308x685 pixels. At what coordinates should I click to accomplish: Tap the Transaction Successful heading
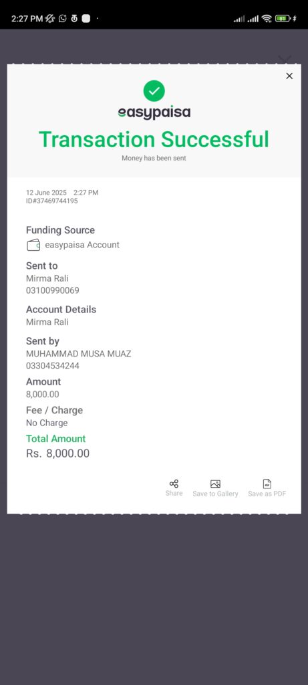pos(154,139)
